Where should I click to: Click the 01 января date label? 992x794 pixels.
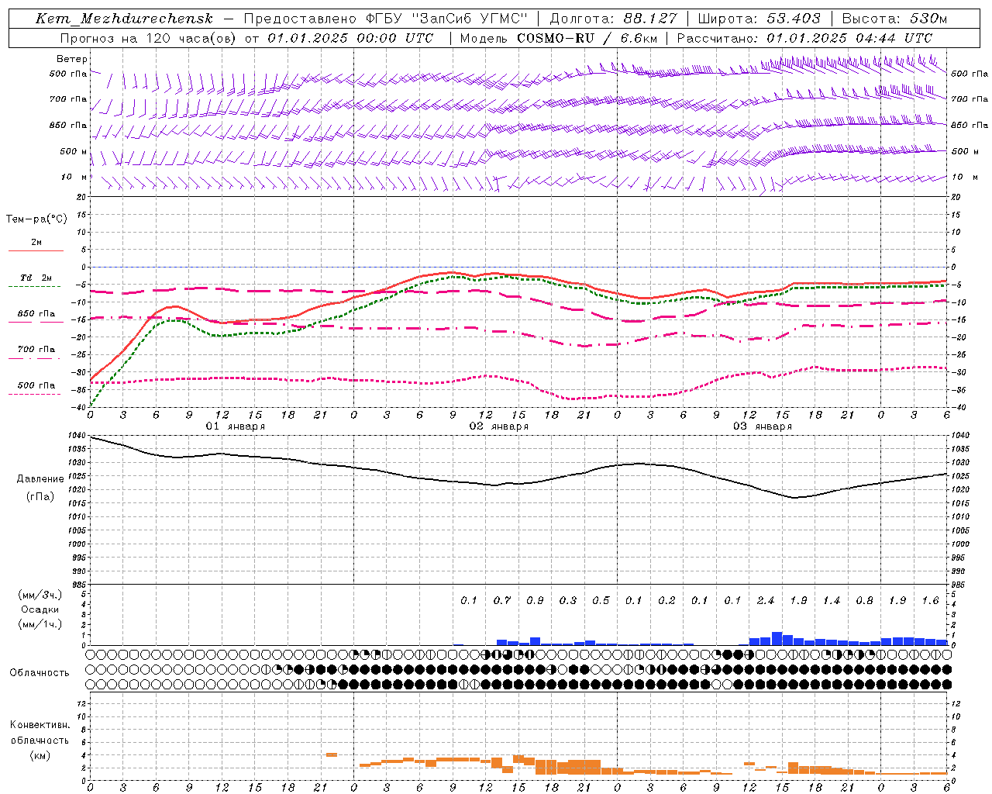point(236,426)
